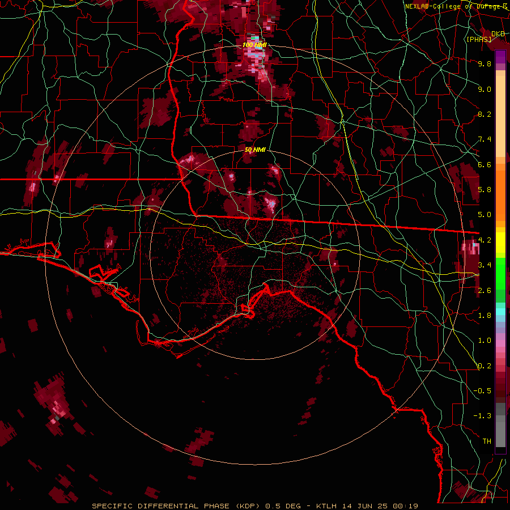The image size is (510, 510).
Task: Click the 5.0 value on the color scale
Action: [x=484, y=215]
